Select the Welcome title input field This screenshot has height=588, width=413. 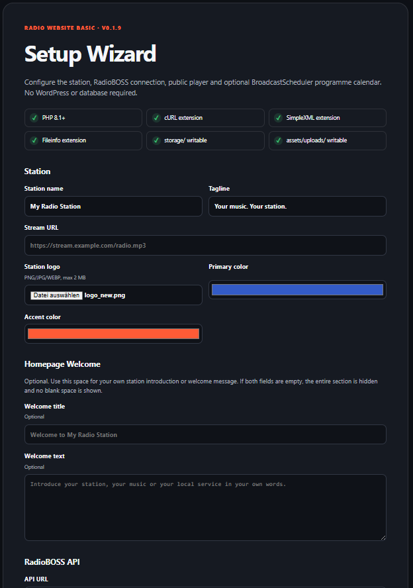(x=205, y=434)
